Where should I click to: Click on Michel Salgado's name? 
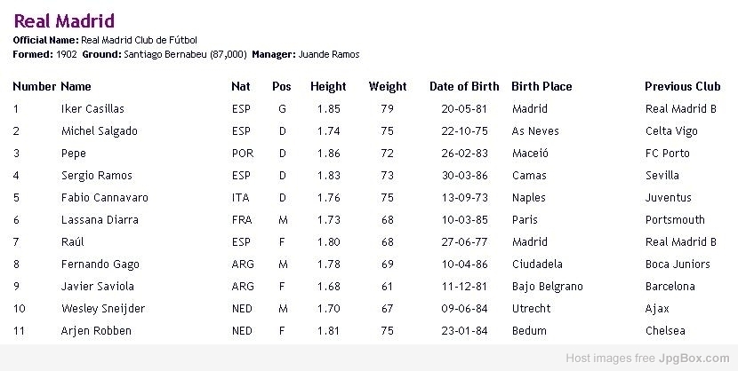click(100, 131)
